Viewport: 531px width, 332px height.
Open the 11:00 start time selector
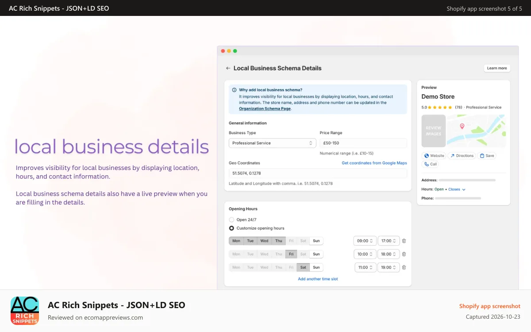click(x=366, y=267)
